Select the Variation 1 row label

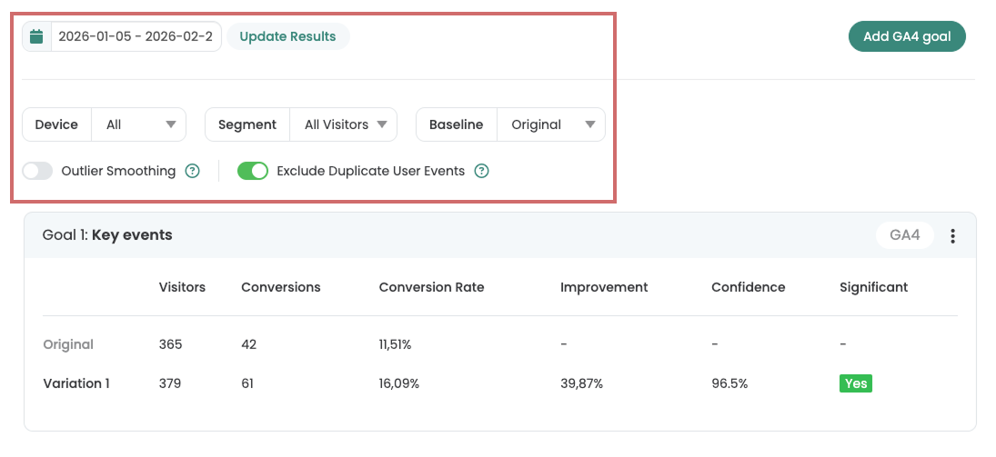[76, 384]
